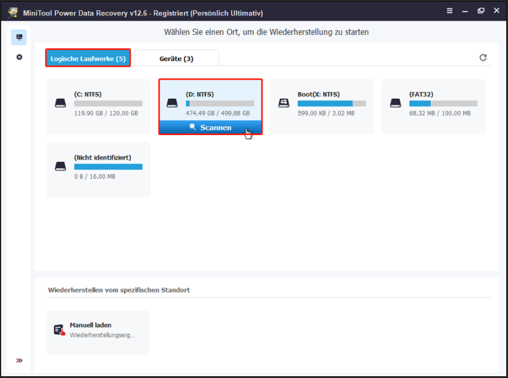
Task: Click the Boot(X: NTFS) usage bar
Action: point(332,104)
